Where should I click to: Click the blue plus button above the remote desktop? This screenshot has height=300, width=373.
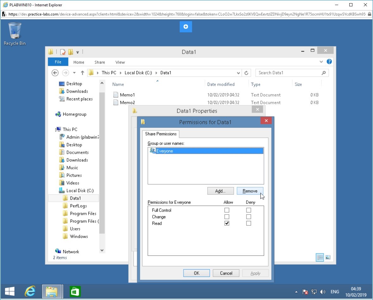point(186,27)
